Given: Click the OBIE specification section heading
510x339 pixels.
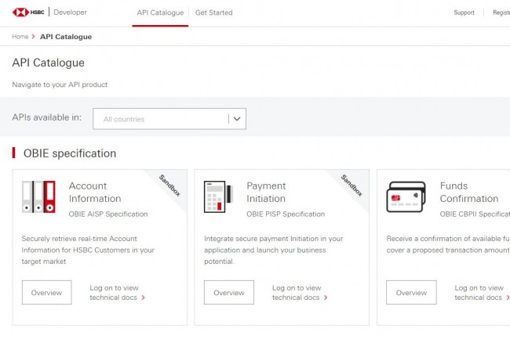Looking at the screenshot, I should pos(70,153).
